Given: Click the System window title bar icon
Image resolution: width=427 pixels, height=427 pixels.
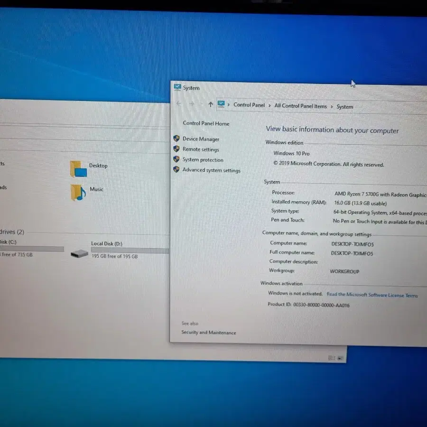Looking at the screenshot, I should tap(177, 87).
